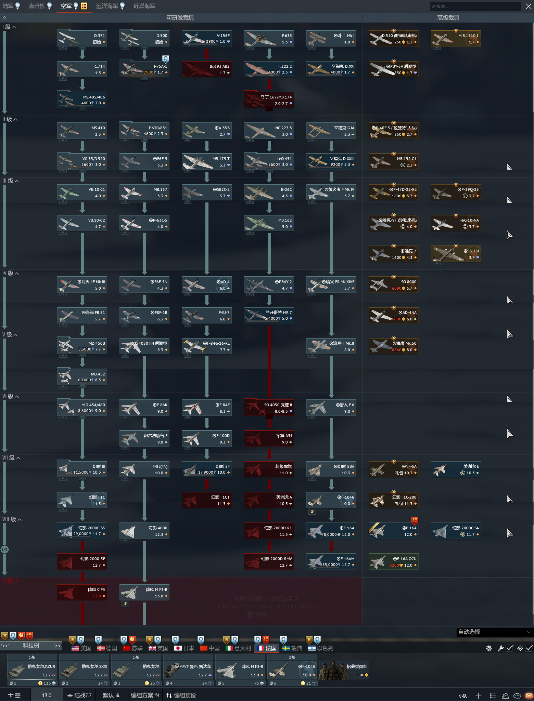Open the mail envelope icon
The width and height of the screenshot is (534, 701).
point(529,696)
